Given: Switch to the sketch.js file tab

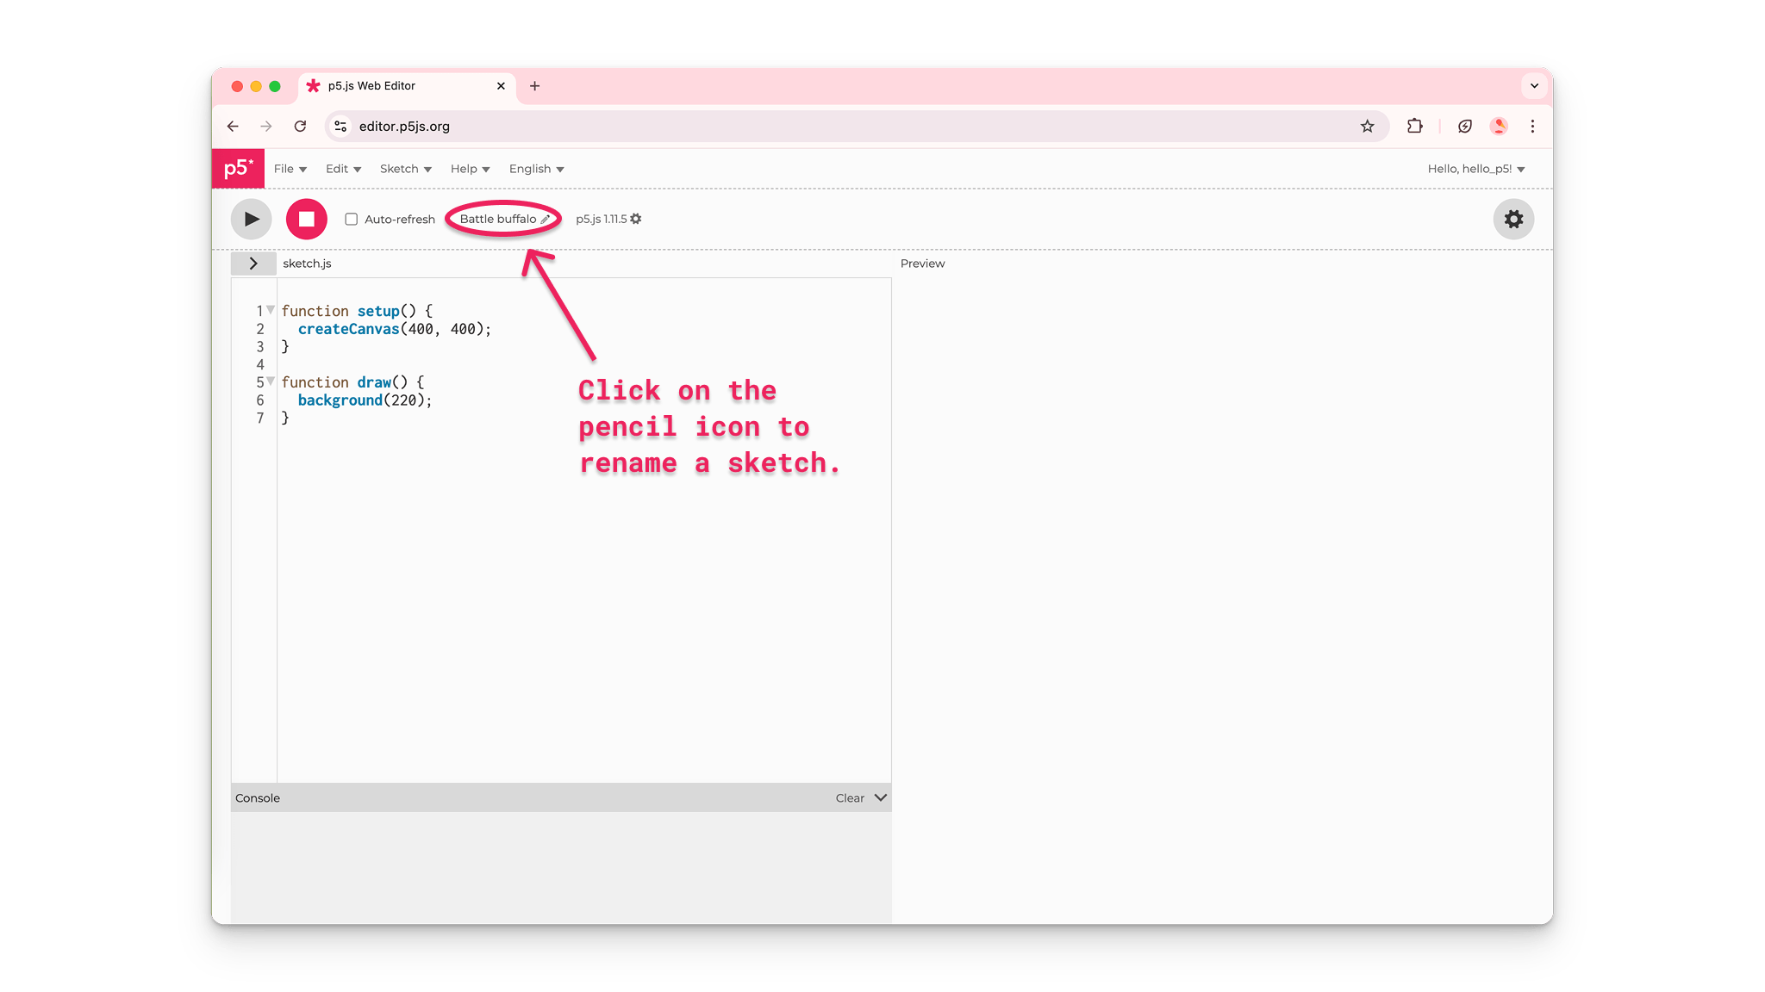Looking at the screenshot, I should 307,263.
